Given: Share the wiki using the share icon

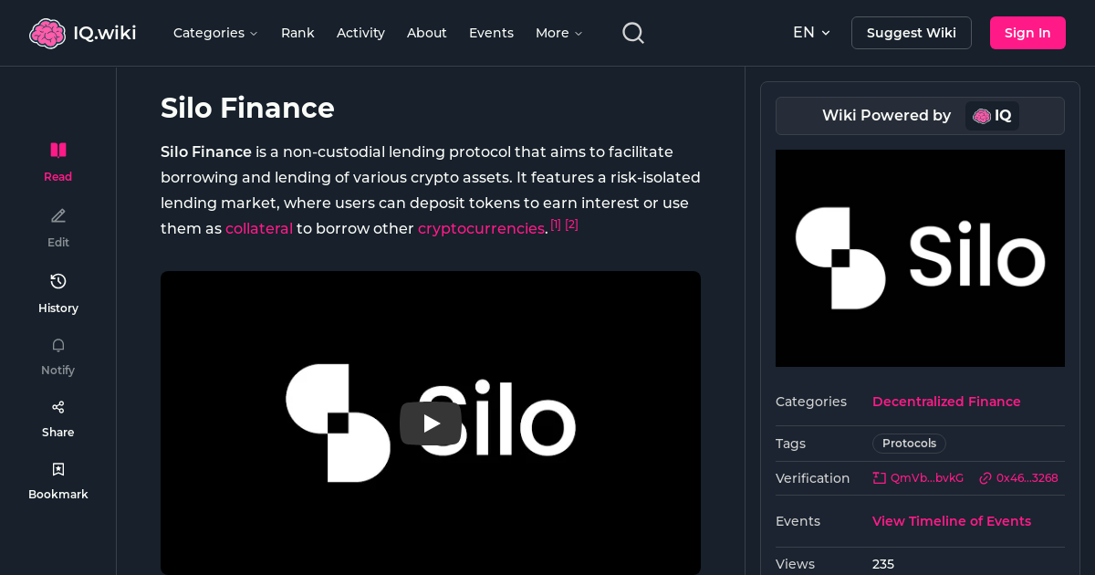Looking at the screenshot, I should click(57, 406).
